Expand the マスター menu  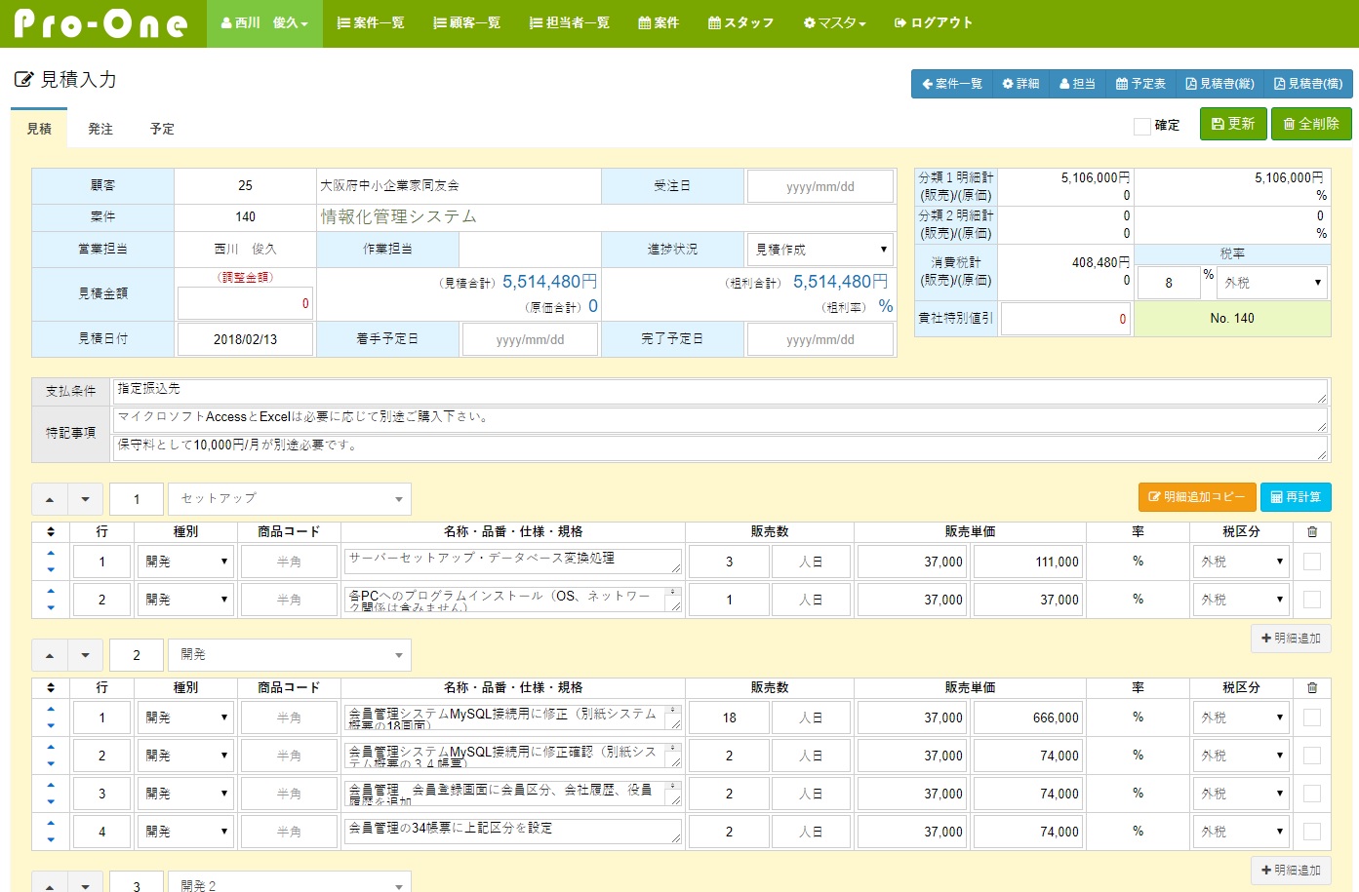point(834,23)
